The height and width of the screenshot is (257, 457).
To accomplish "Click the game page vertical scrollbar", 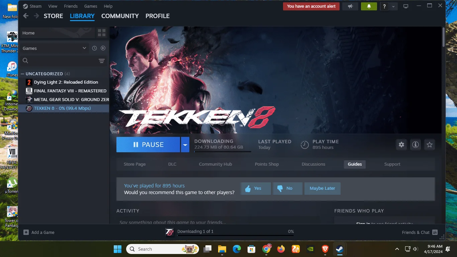I will 444,37.
